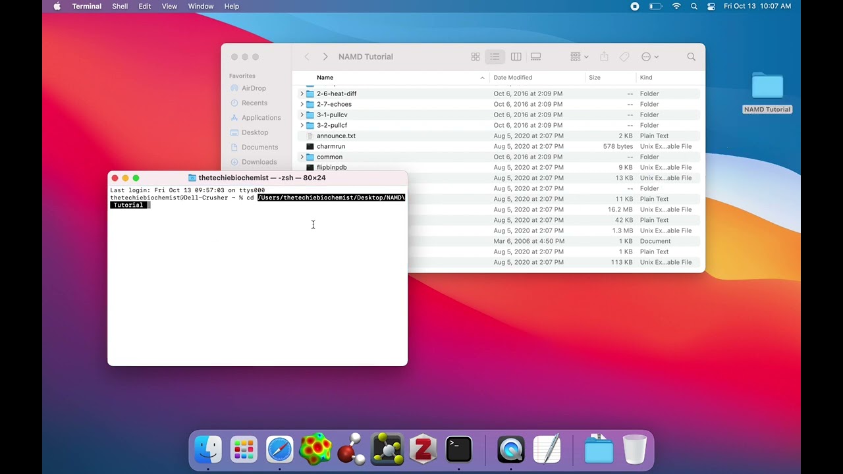Select the NAMD Tutorial desktop folder
The image size is (843, 474).
(767, 92)
